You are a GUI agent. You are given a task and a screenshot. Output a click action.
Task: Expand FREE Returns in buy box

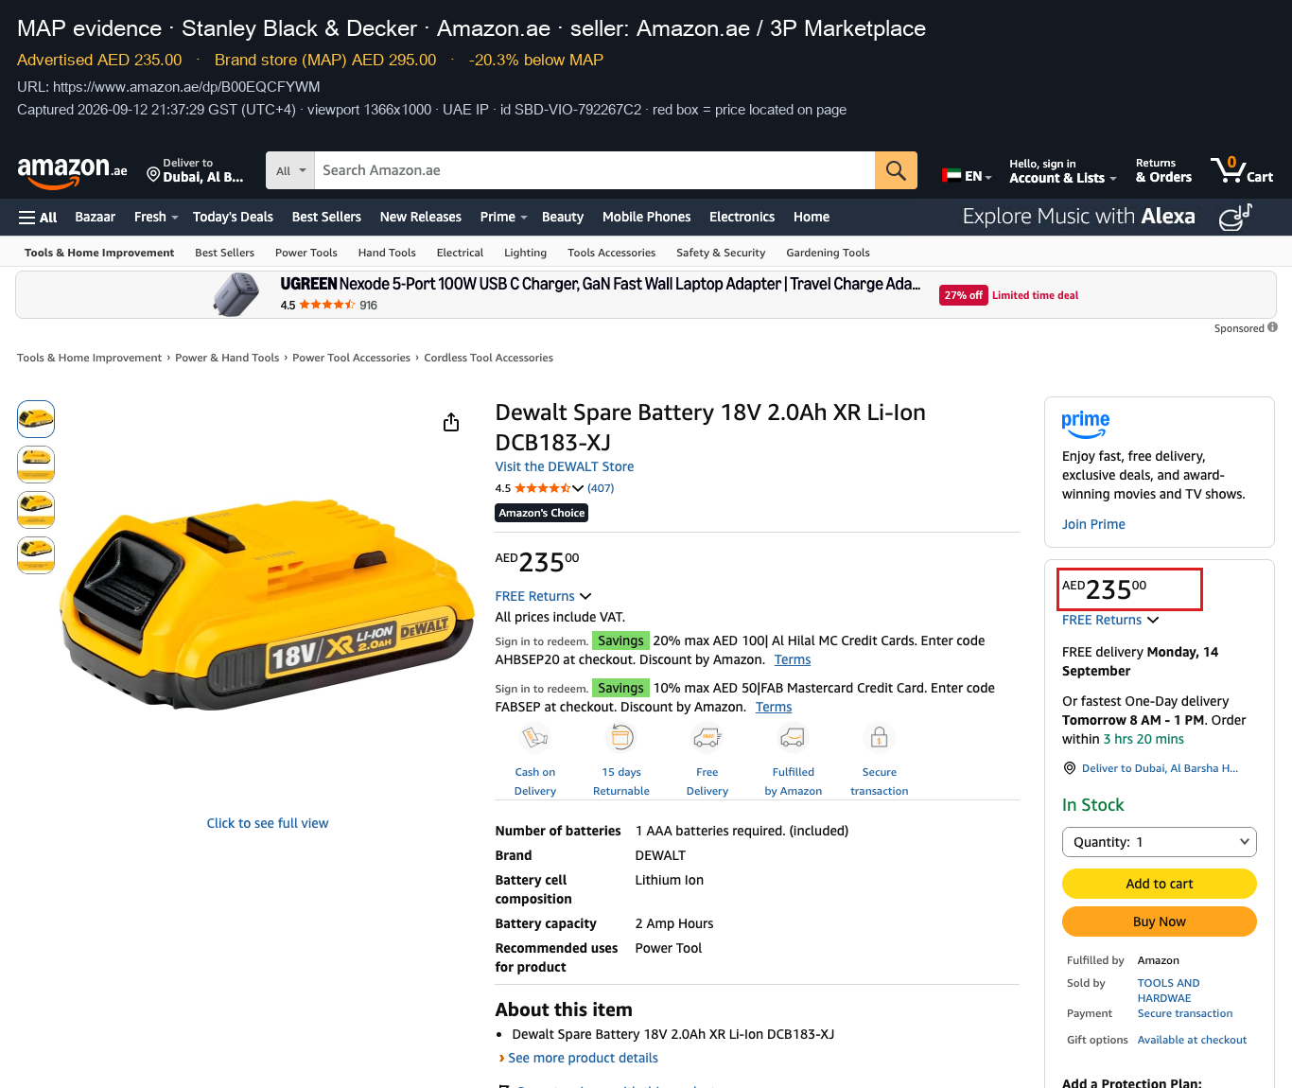pyautogui.click(x=1110, y=620)
